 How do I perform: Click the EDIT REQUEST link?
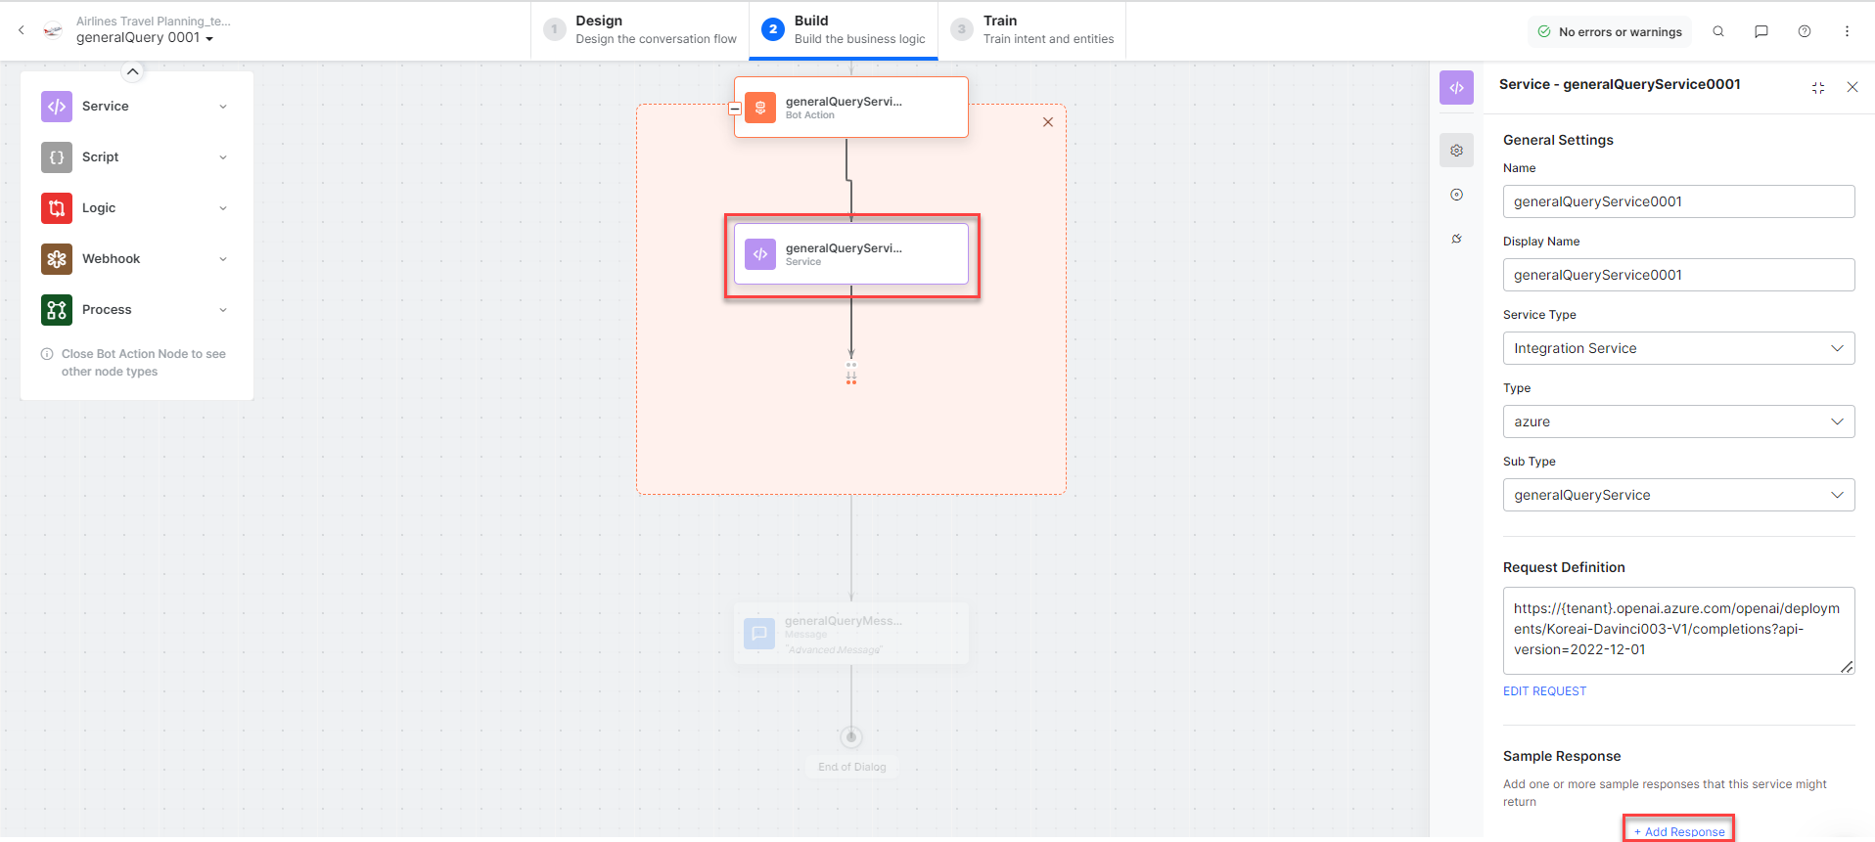tap(1544, 691)
